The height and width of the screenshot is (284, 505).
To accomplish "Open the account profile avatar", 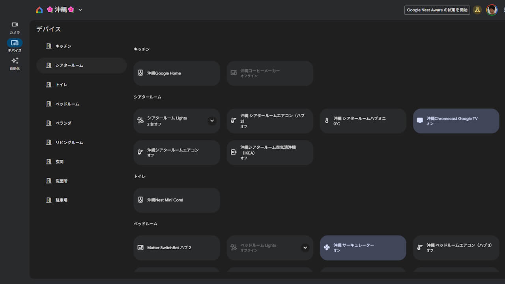I will 492,10.
